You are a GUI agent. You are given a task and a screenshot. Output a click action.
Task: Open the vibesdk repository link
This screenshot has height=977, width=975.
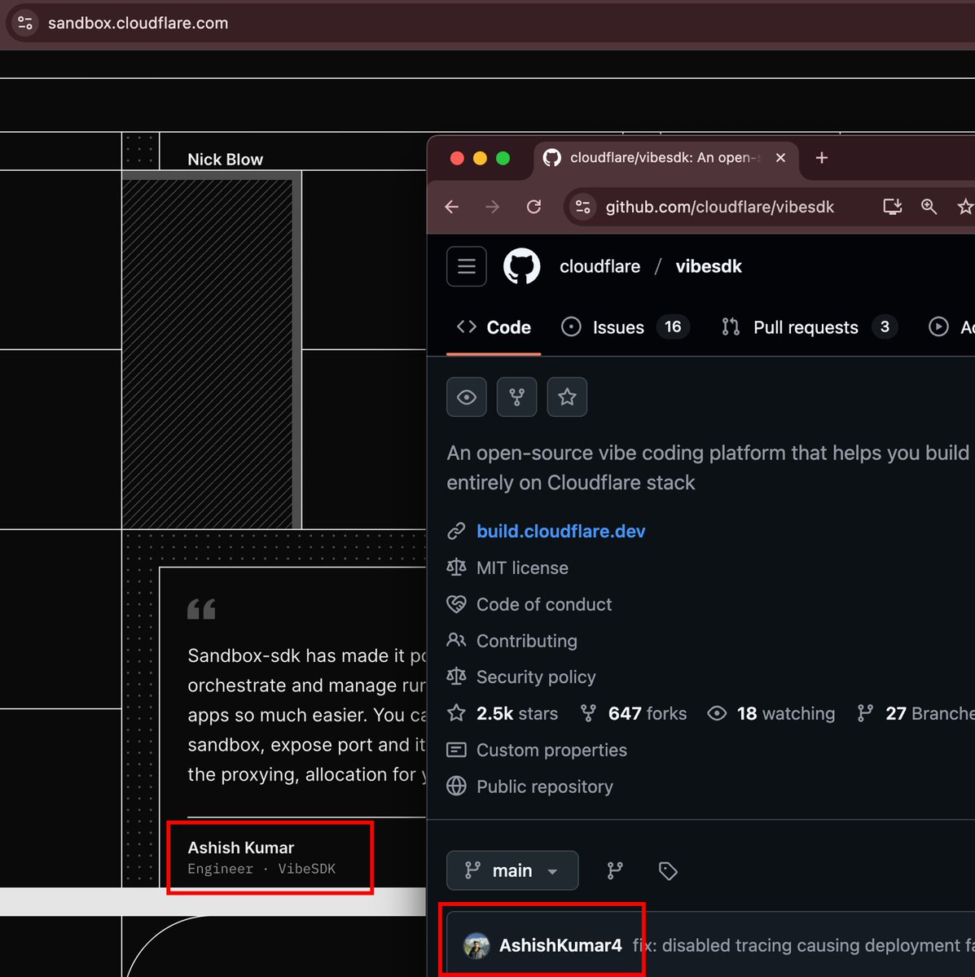[x=709, y=266]
